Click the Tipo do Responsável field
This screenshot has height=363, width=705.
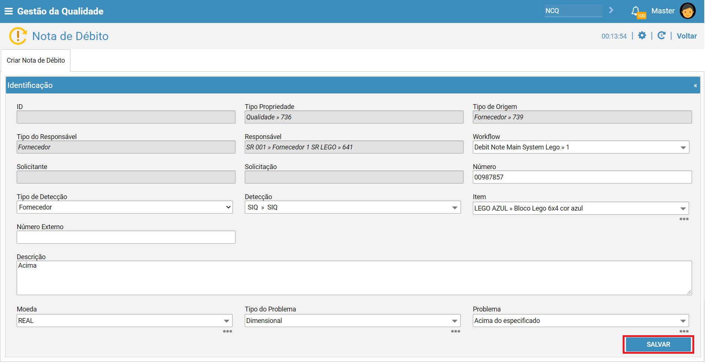coord(126,147)
